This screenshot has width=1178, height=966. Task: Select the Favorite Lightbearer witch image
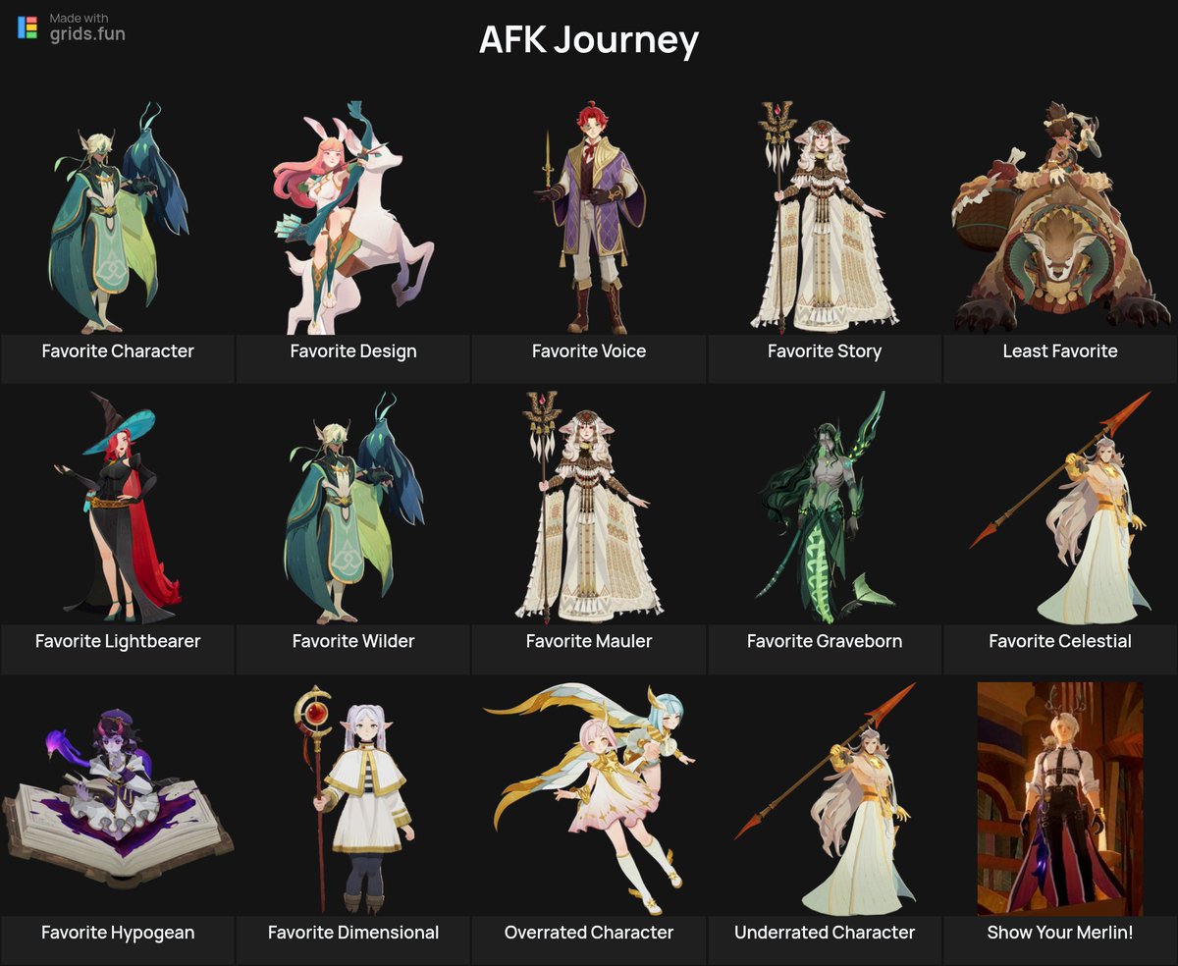[118, 508]
